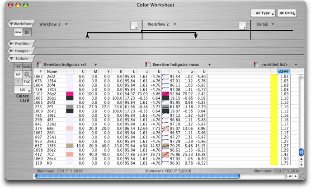Click the vertical scrollbar thumb

(301, 152)
